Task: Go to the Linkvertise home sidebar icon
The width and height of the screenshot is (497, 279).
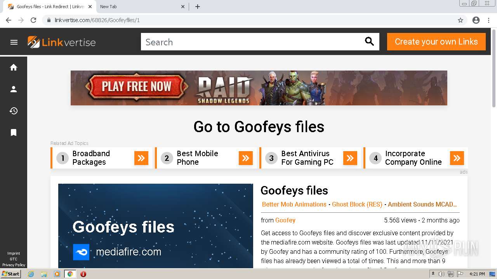Action: [14, 67]
